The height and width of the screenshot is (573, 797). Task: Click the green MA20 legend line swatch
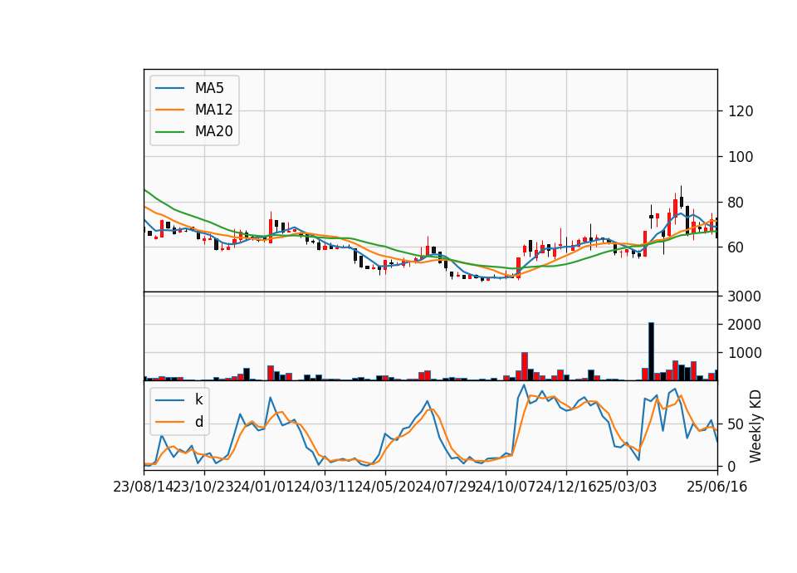pos(169,132)
